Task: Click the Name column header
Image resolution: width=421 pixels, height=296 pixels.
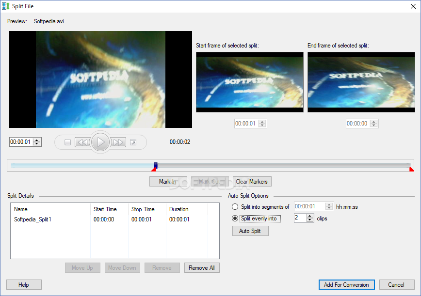Action: (50, 209)
